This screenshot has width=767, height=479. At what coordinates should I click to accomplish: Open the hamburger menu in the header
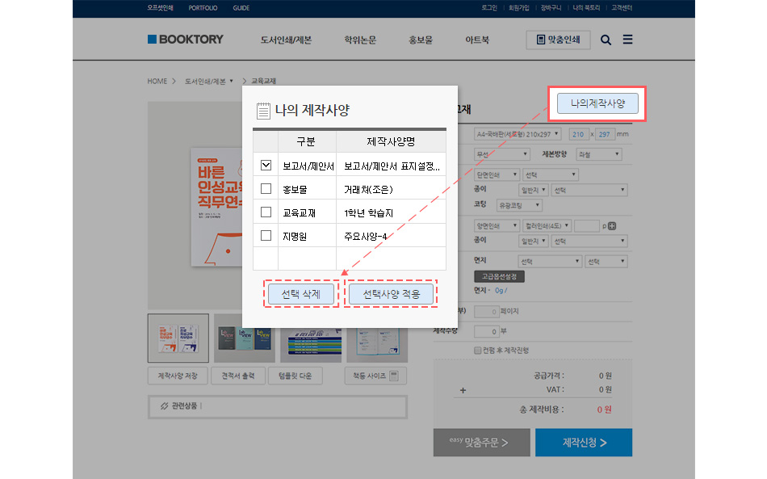(x=627, y=39)
